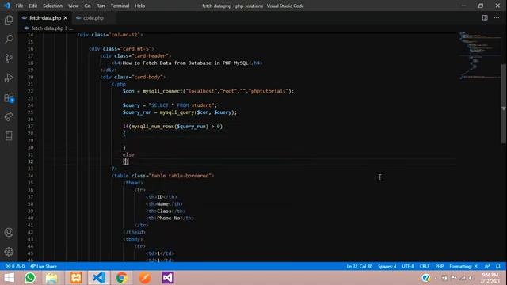Open the File menu
507x285 pixels.
[19, 6]
